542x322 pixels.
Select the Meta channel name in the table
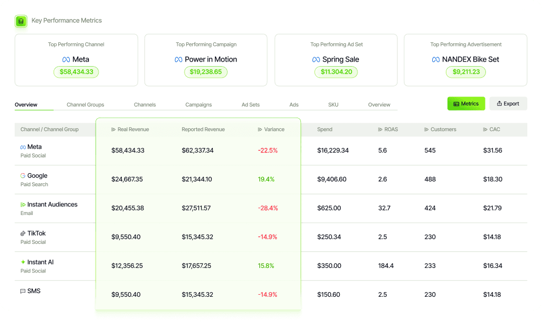pyautogui.click(x=34, y=147)
